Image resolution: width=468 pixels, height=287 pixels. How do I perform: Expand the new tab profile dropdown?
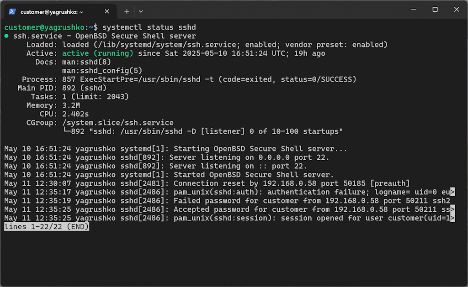pos(141,11)
